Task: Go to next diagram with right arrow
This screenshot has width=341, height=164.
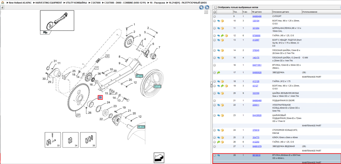Action: 207,7
